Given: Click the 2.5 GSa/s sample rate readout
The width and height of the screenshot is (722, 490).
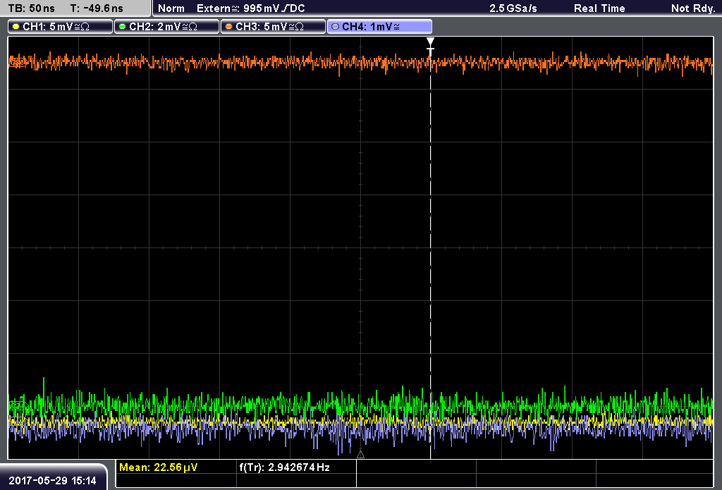Looking at the screenshot, I should pos(513,8).
